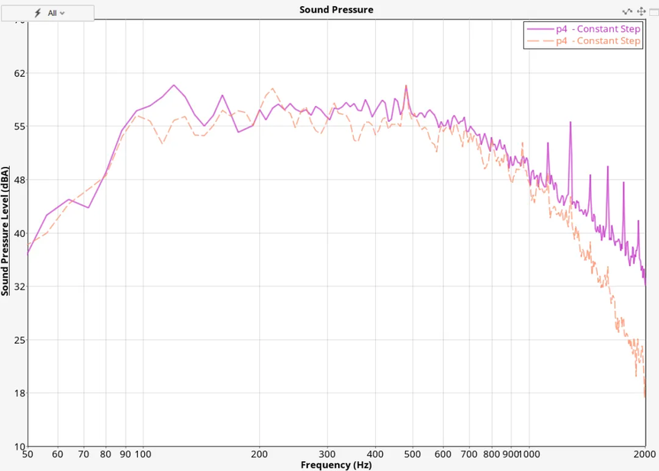The height and width of the screenshot is (471, 659).
Task: Click the x-axis tick label 400
Action: pyautogui.click(x=375, y=454)
